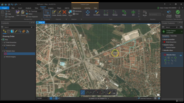Select the Line segment construction tool
Screen dimensions: 184x103
(83, 92)
